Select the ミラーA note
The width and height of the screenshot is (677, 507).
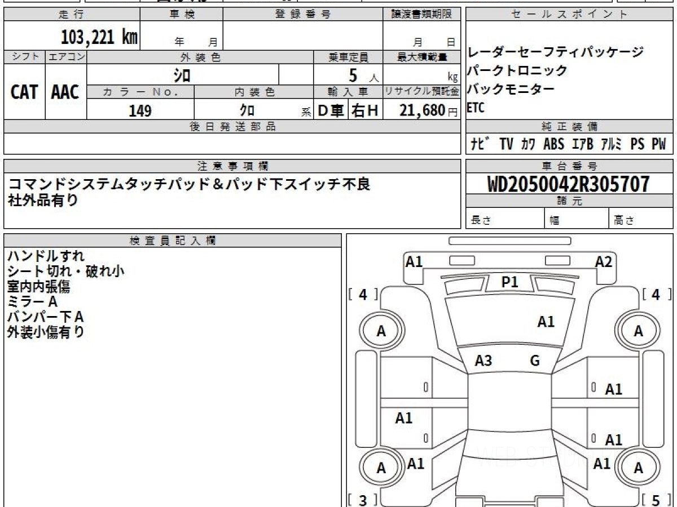coord(33,302)
